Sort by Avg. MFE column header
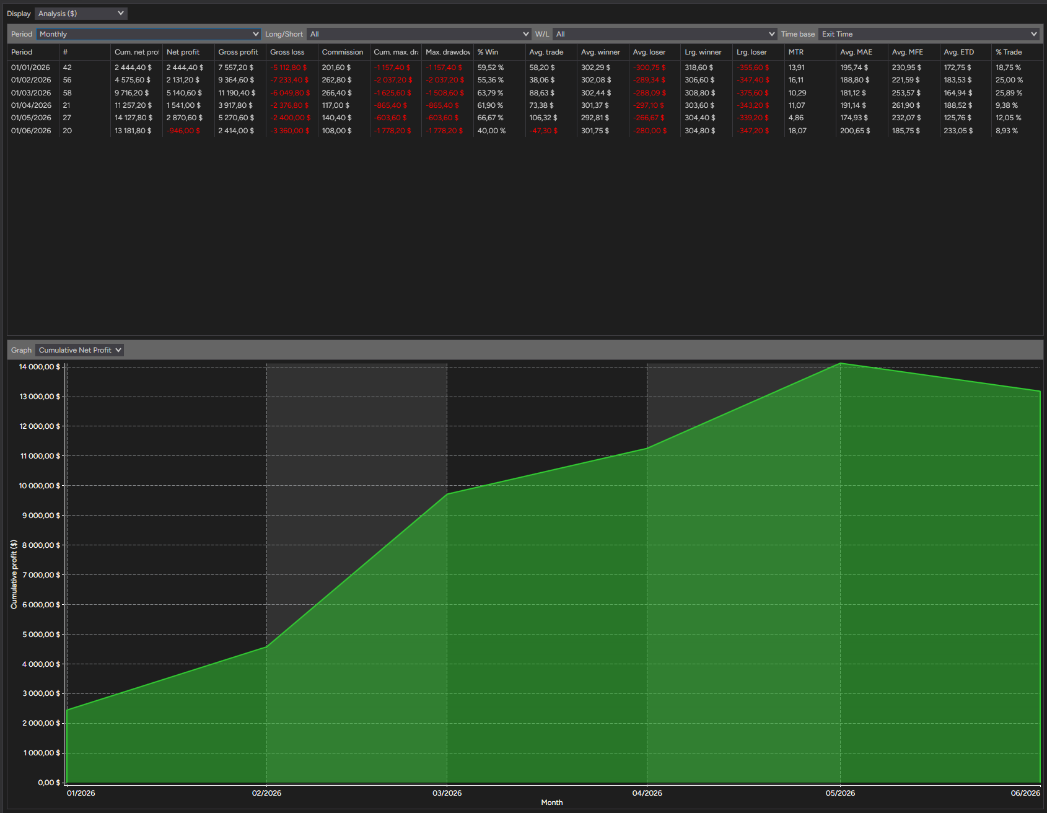1047x813 pixels. [x=914, y=52]
